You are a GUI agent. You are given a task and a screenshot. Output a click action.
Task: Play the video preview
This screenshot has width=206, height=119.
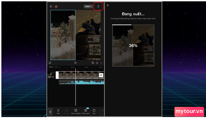[x=76, y=63]
